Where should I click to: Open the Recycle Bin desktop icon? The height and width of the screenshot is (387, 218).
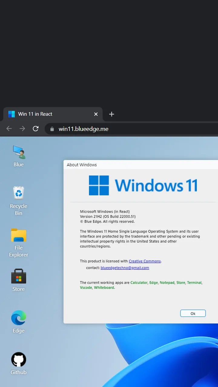18,201
